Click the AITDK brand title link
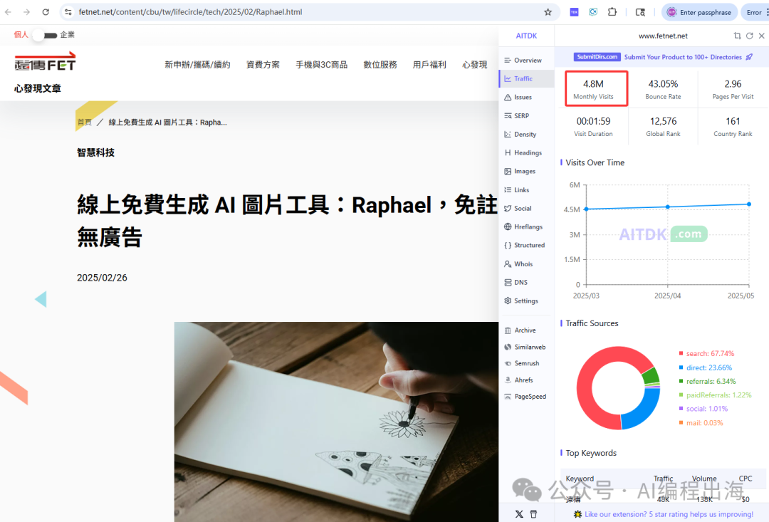The width and height of the screenshot is (769, 522). (526, 36)
